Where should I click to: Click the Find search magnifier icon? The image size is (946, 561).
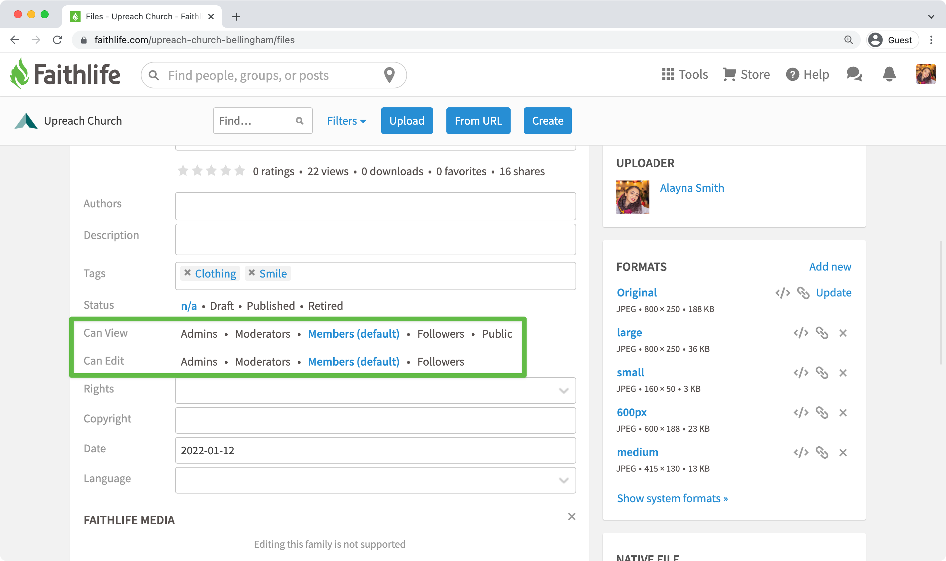[x=300, y=121]
